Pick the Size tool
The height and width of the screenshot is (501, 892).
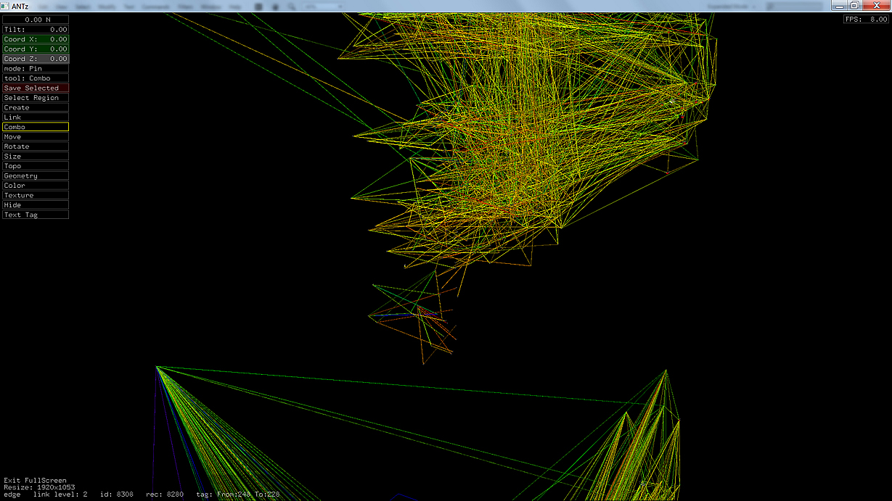coord(36,157)
